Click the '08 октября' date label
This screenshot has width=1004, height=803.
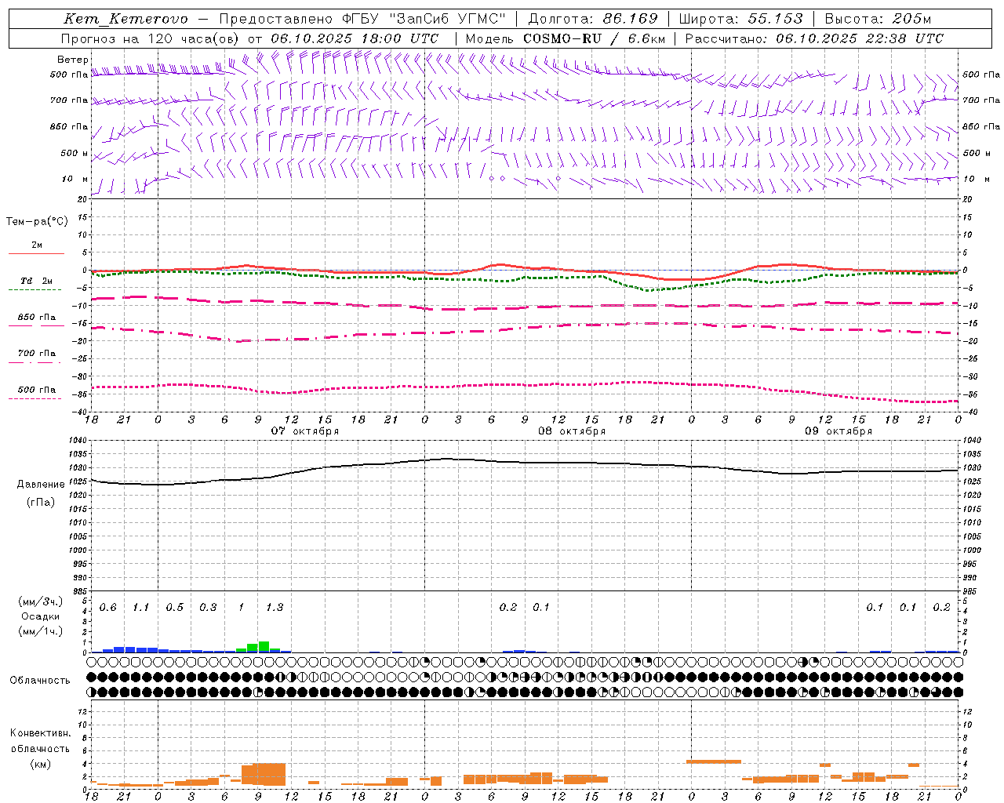[572, 431]
